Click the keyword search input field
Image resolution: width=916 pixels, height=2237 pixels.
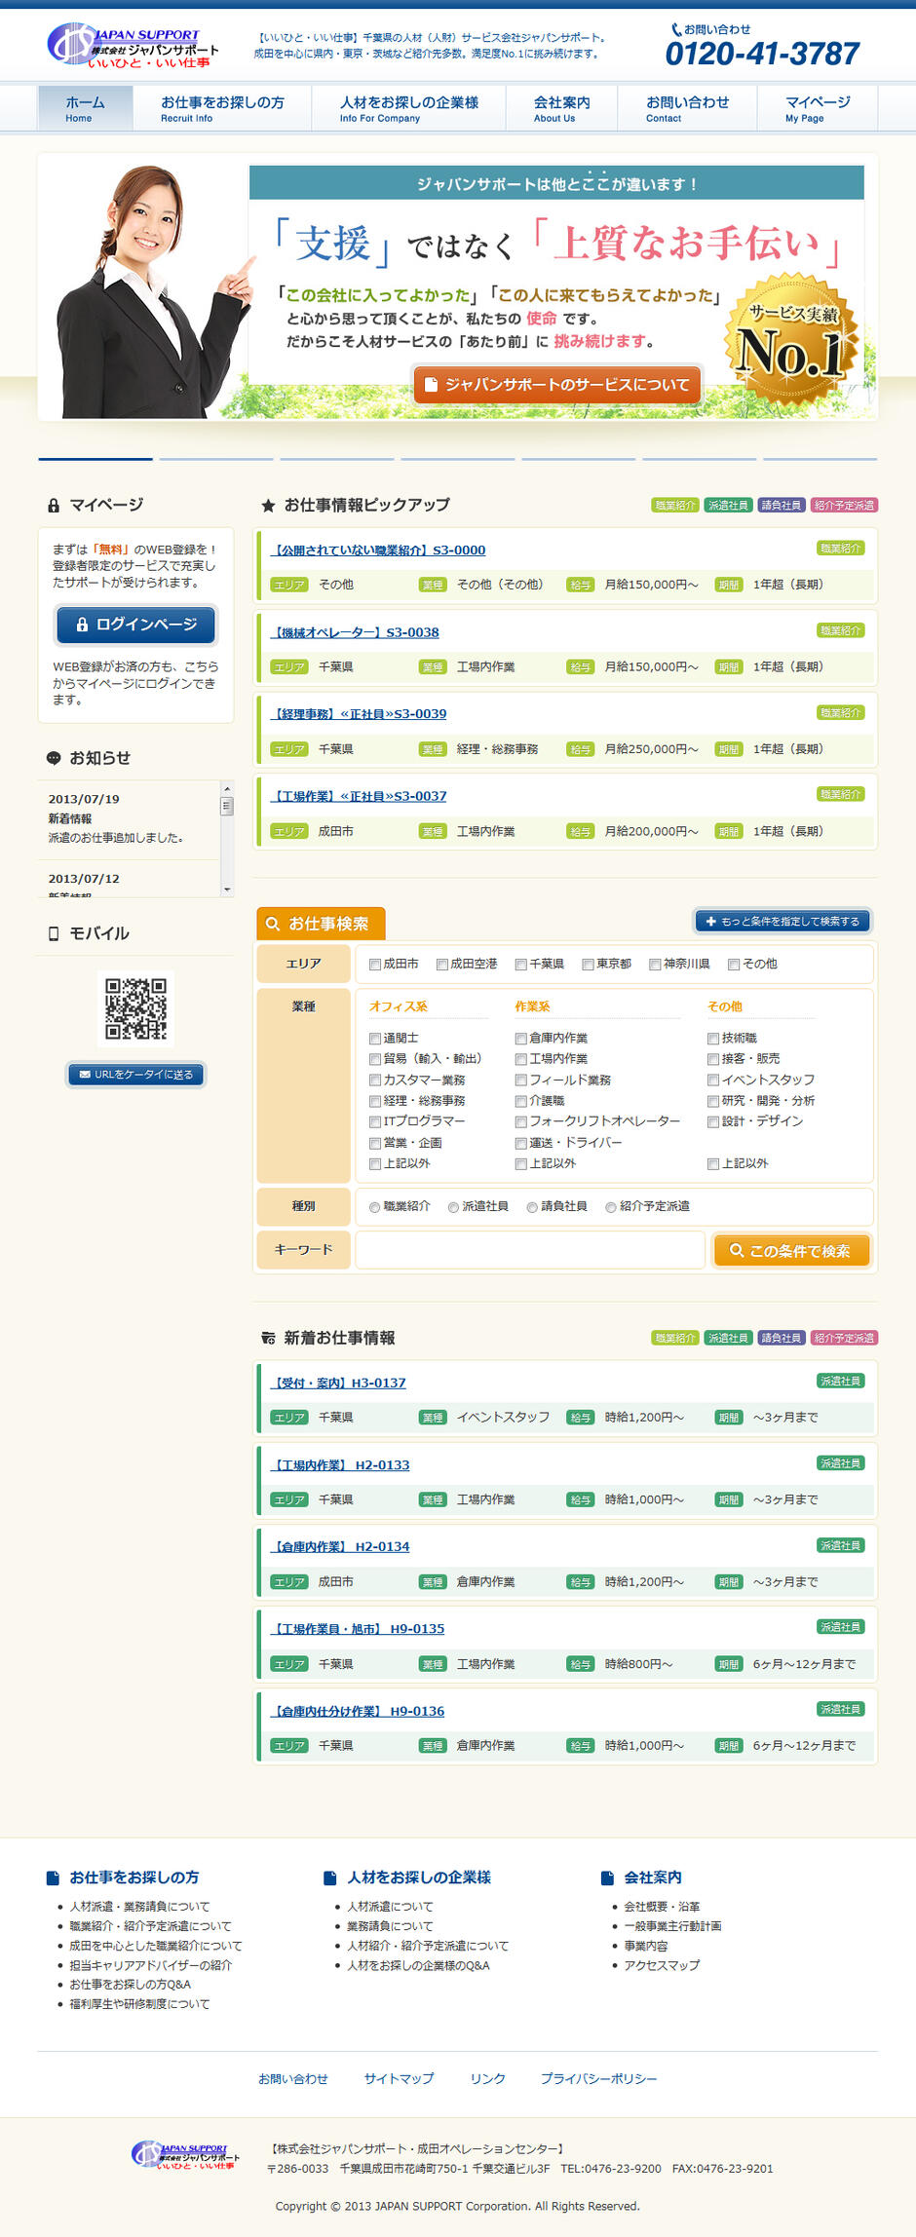tap(530, 1250)
